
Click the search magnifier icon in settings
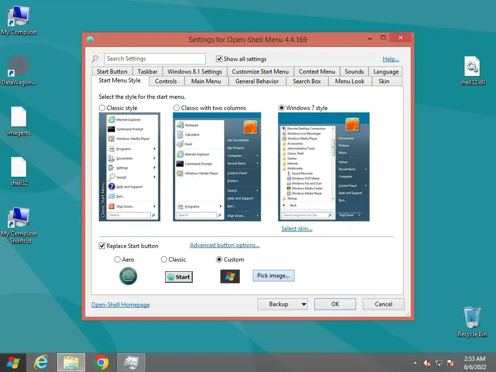95,59
